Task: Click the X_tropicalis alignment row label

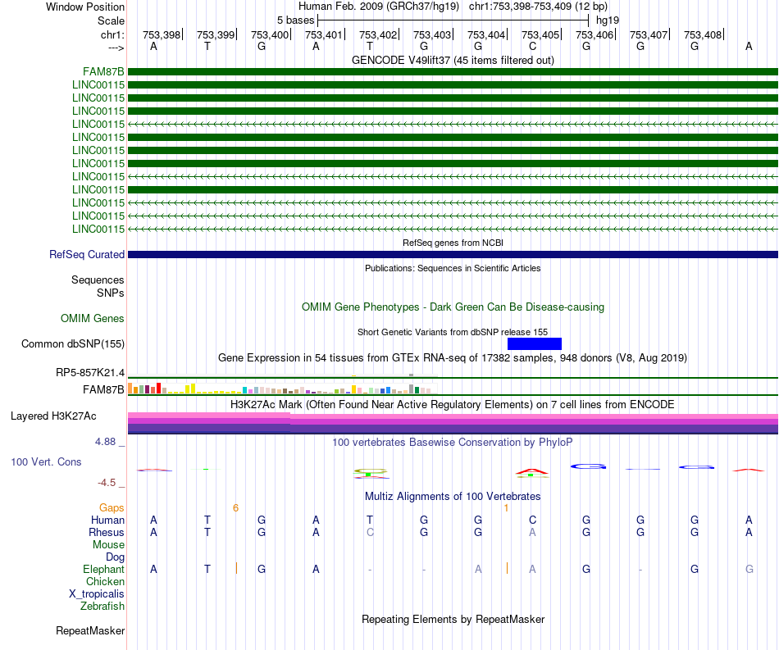Action: pos(97,594)
